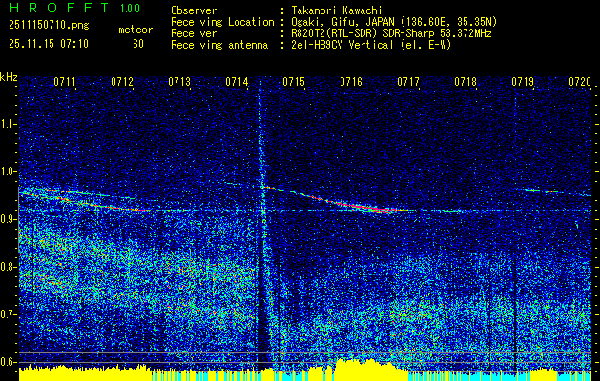Viewport: 600px width, 381px height.
Task: Click the 1.1 frequency axis label
Action: pos(8,124)
